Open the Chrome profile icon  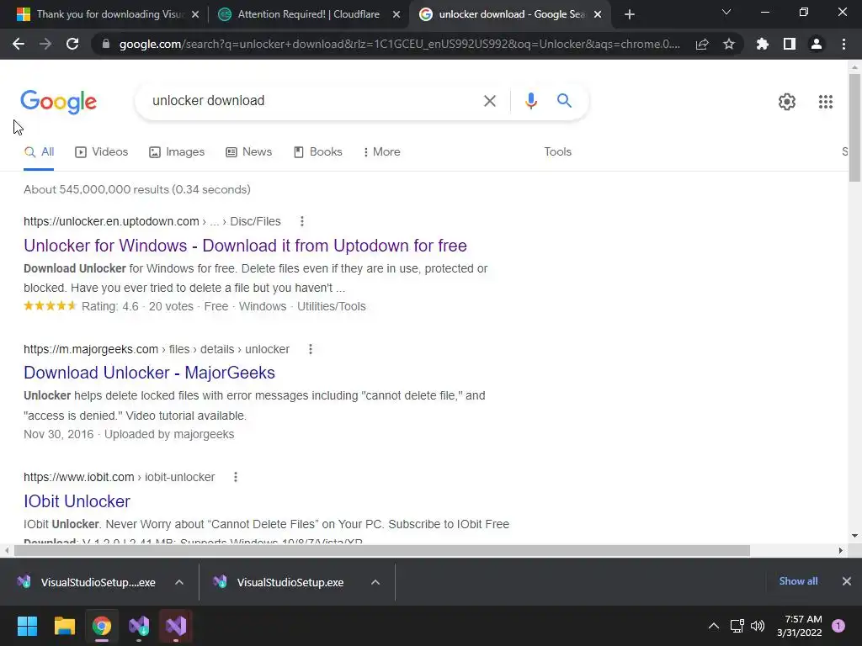click(x=817, y=44)
